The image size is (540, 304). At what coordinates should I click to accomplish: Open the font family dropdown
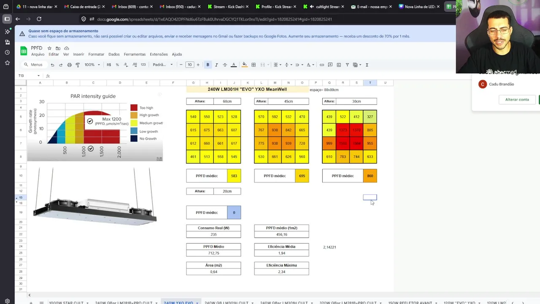coord(162,65)
